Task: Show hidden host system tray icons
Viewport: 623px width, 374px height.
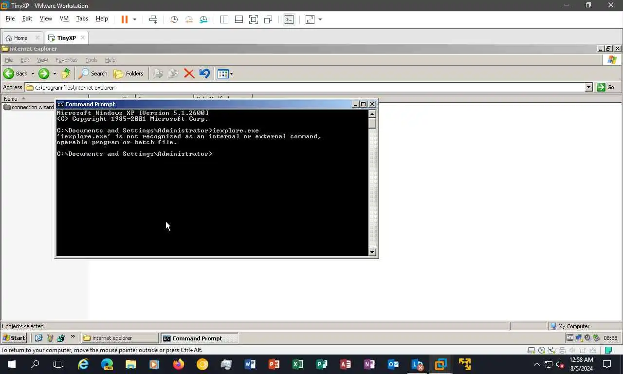Action: pos(536,364)
